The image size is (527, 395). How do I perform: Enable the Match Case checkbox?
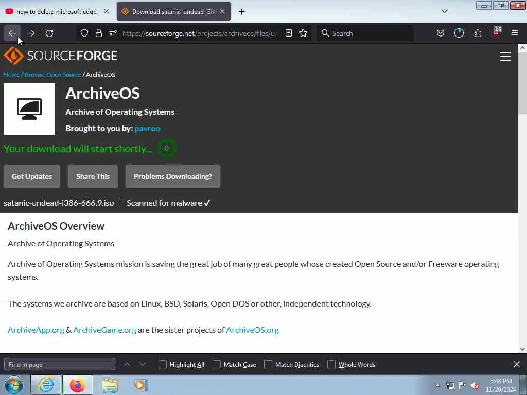coord(217,365)
